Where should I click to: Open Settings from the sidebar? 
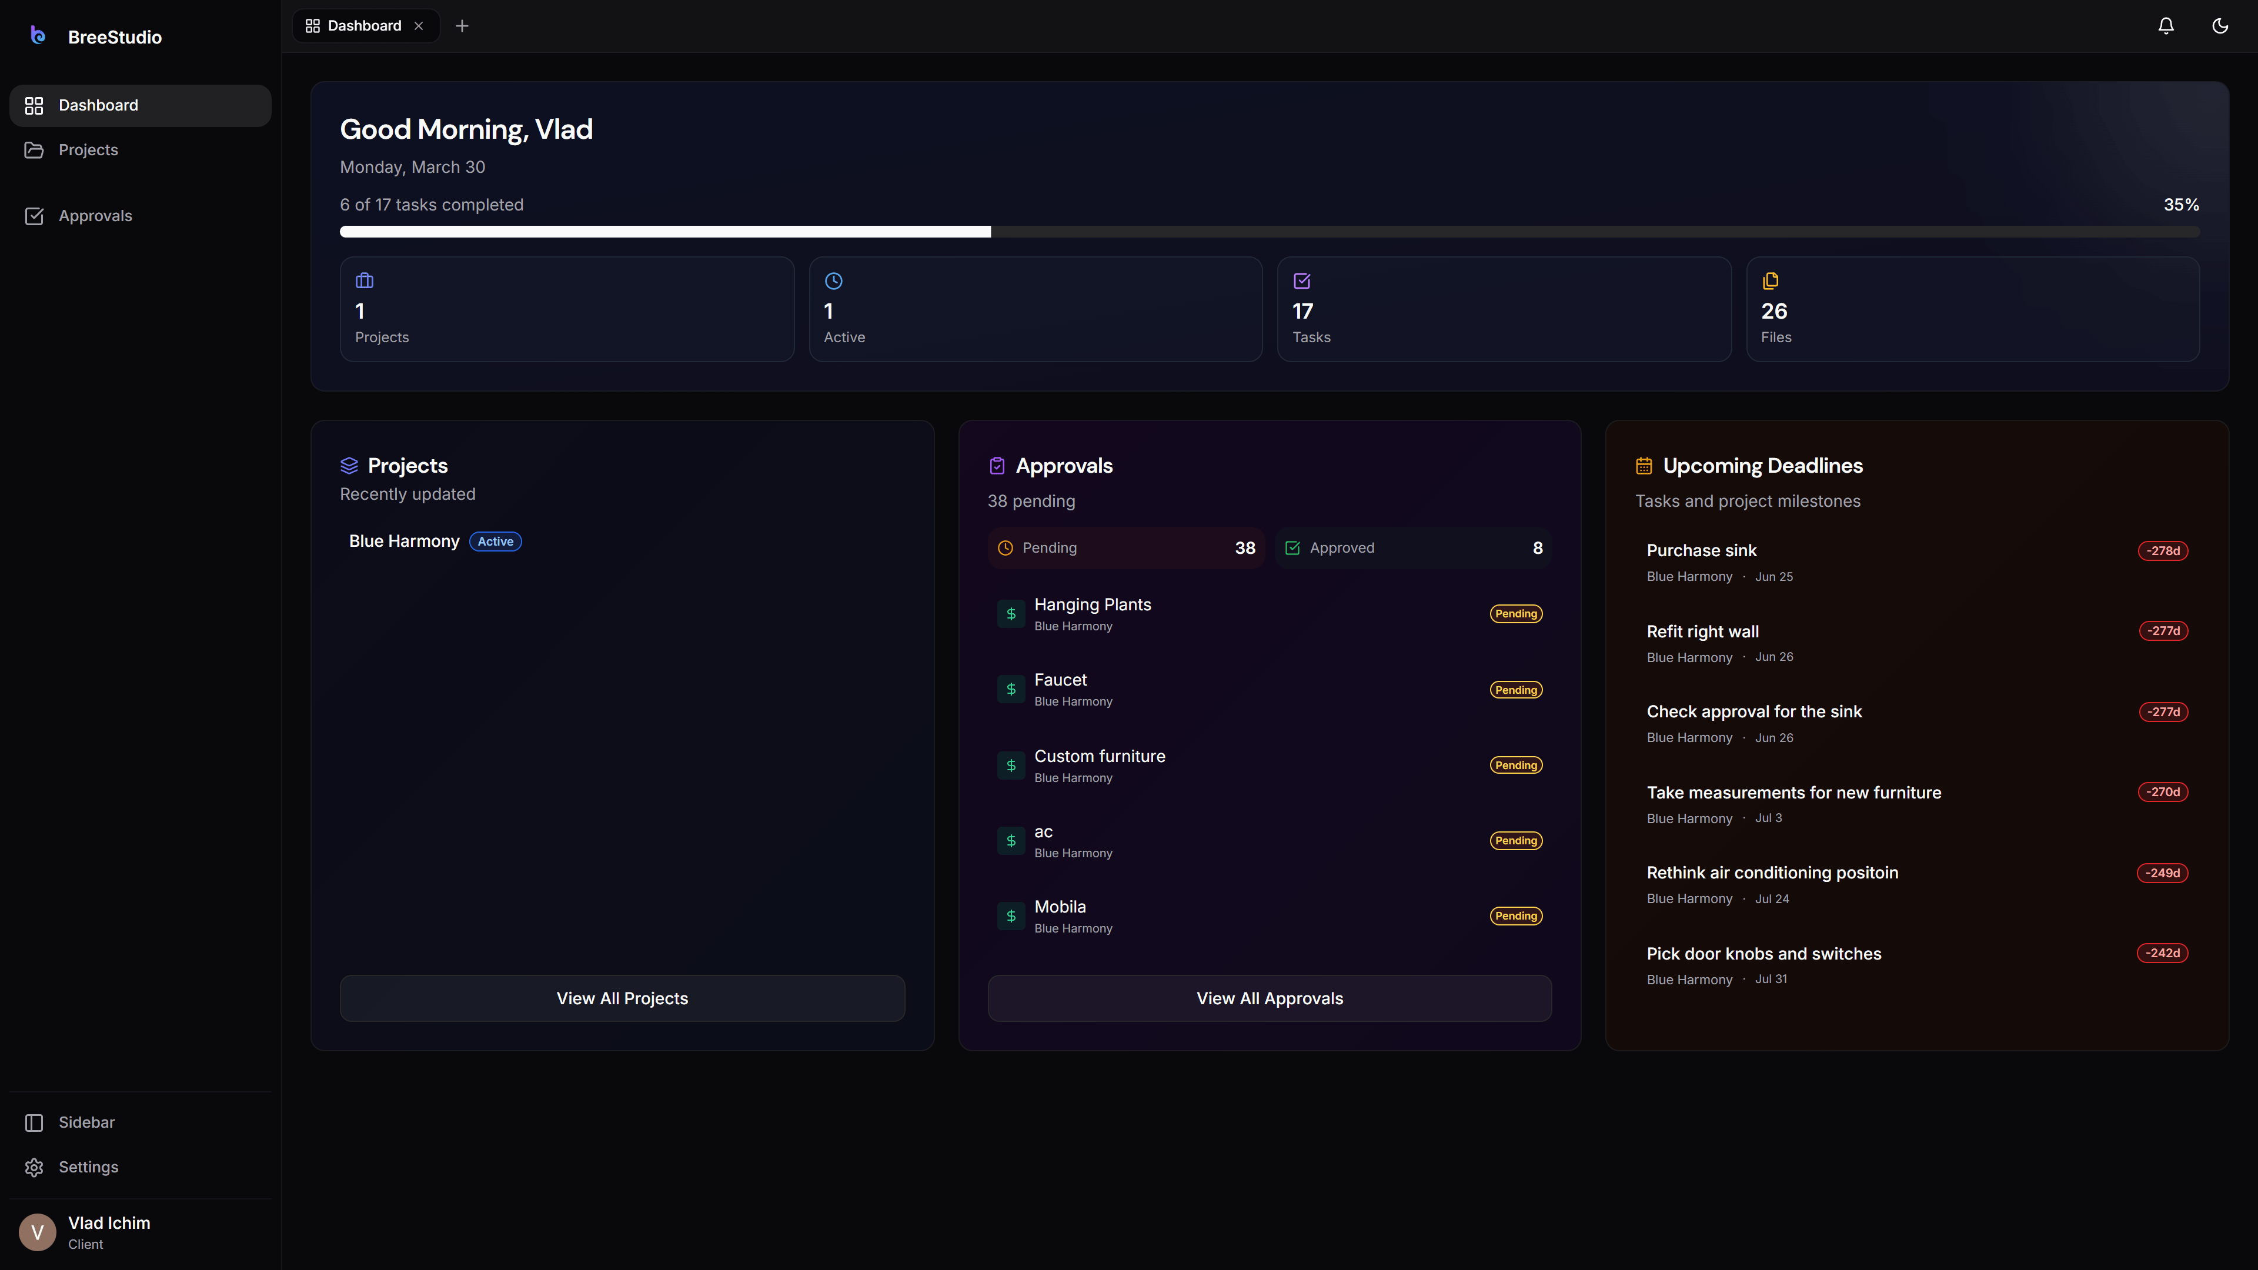click(141, 1167)
